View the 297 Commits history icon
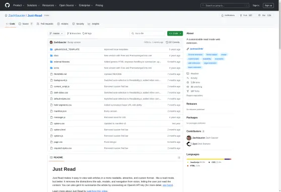The height and width of the screenshot is (192, 281). tap(167, 42)
